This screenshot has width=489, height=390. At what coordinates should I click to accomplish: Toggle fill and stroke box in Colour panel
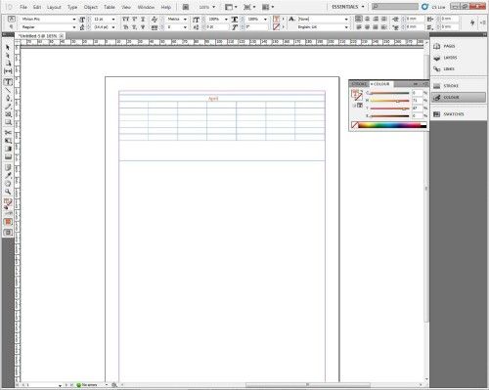(x=357, y=95)
